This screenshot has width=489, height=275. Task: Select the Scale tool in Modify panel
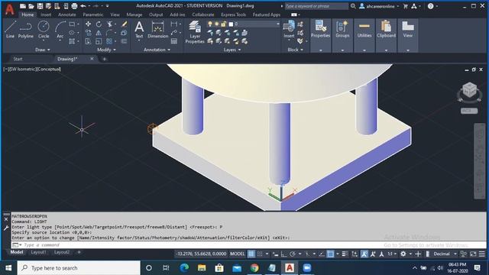(x=99, y=41)
